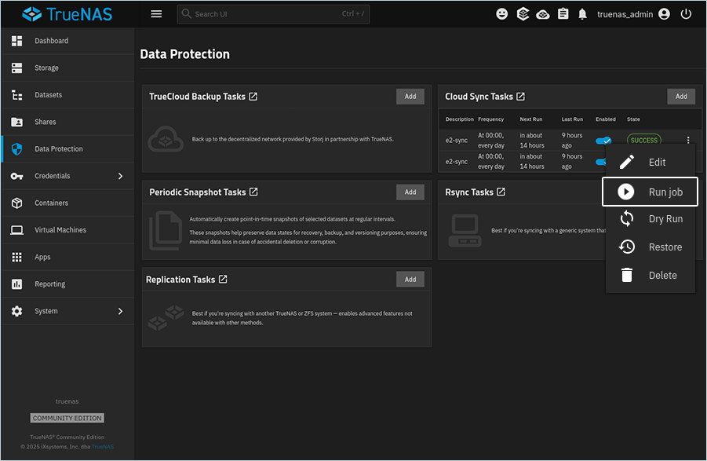Click the TrueNAS Connect cloud icon
This screenshot has width=707, height=461.
pos(543,14)
